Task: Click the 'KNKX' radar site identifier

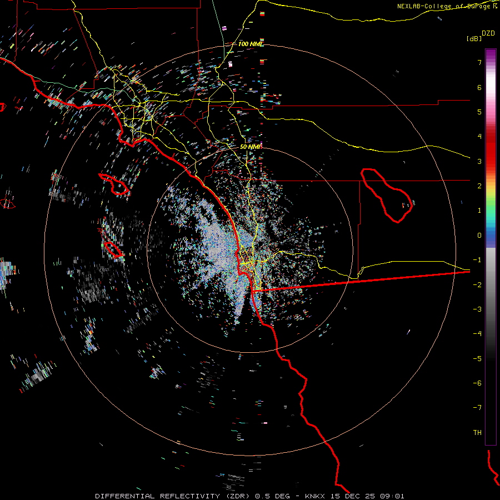Action: click(315, 496)
